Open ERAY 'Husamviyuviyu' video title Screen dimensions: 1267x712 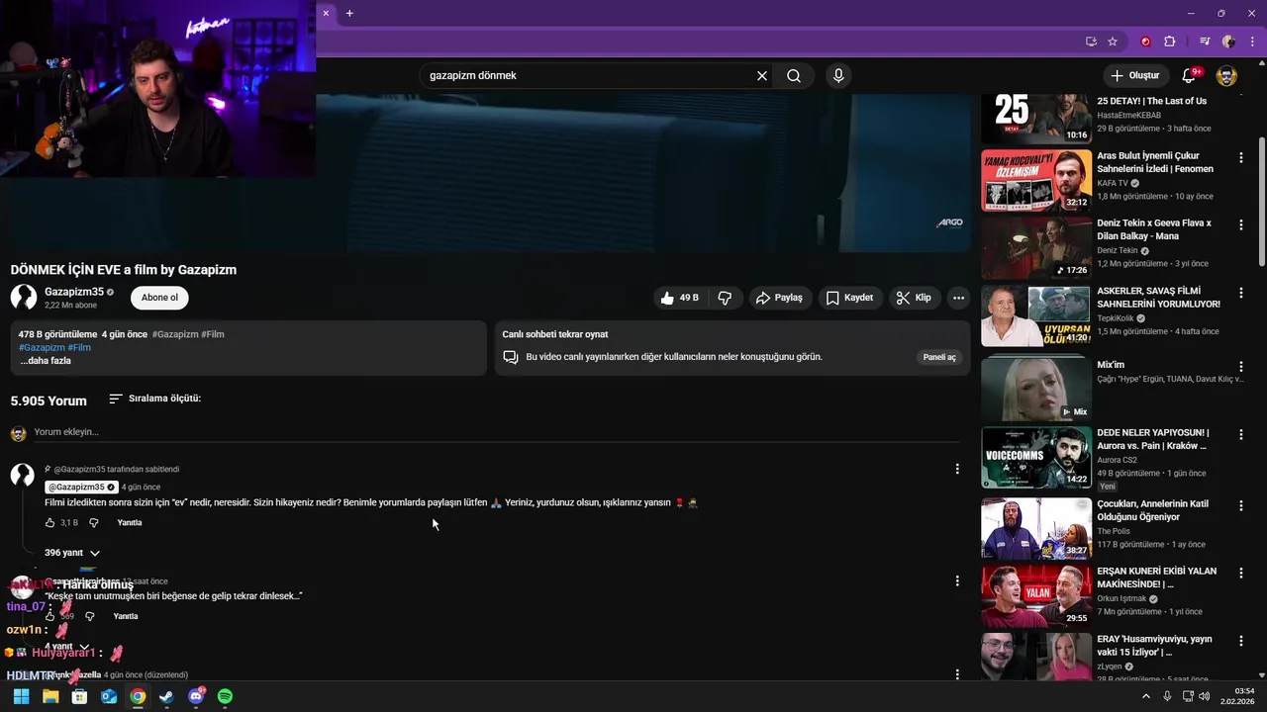click(1154, 646)
